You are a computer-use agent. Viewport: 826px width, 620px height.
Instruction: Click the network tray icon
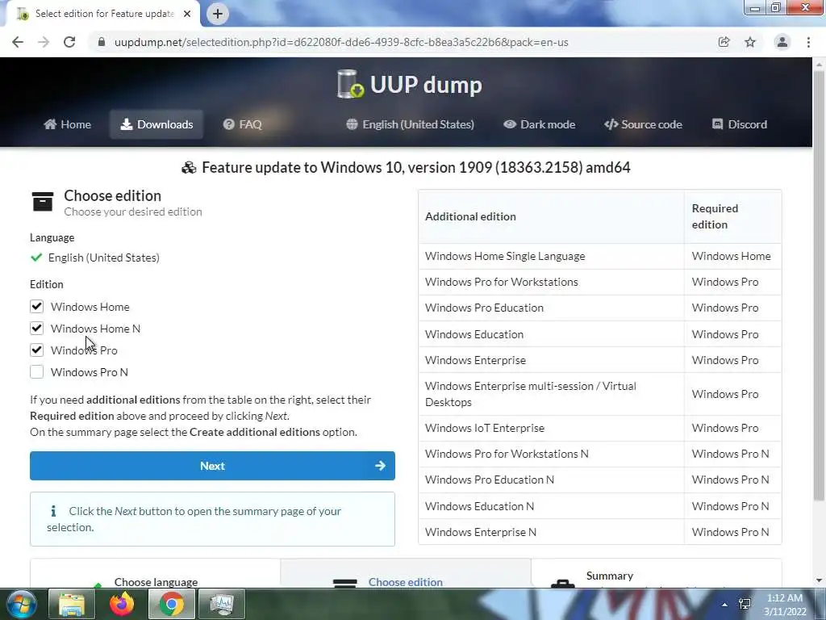click(x=745, y=604)
